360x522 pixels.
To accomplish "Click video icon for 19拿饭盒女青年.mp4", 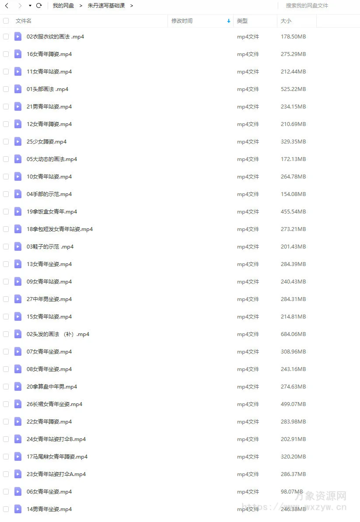I will pos(18,211).
